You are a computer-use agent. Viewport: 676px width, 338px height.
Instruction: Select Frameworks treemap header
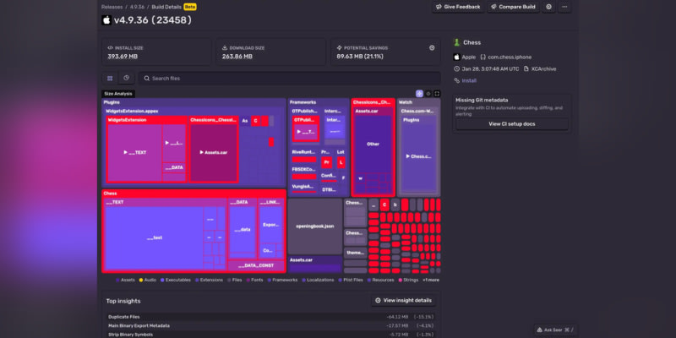pyautogui.click(x=319, y=102)
